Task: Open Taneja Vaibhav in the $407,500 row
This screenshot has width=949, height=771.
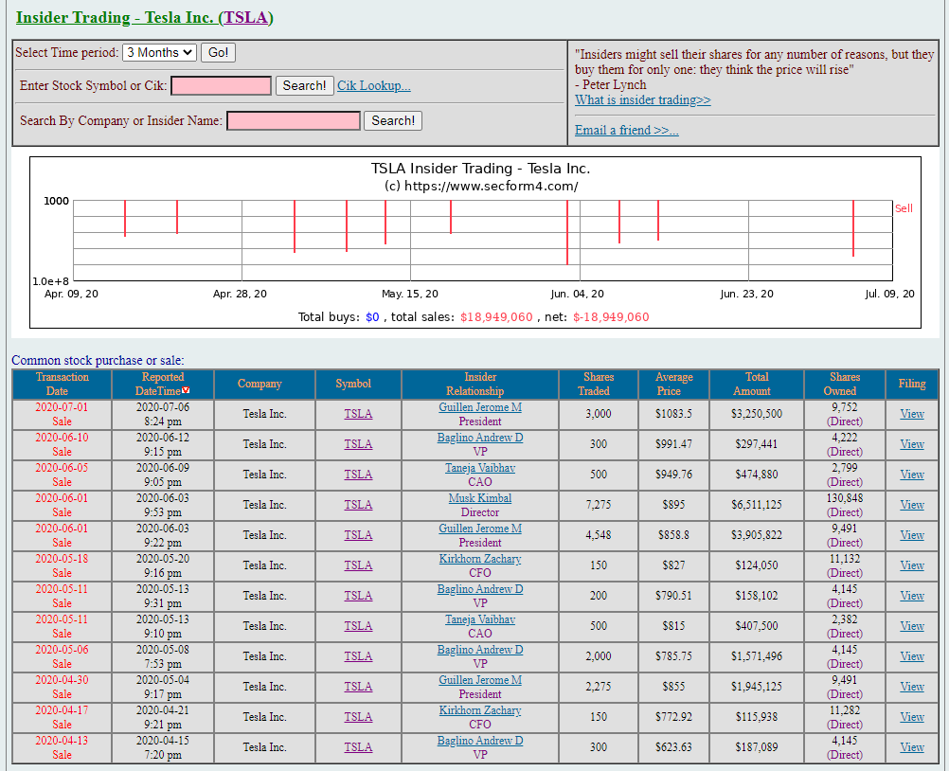Action: 480,619
